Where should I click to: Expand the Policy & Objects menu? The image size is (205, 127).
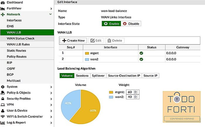[x=51, y=93]
